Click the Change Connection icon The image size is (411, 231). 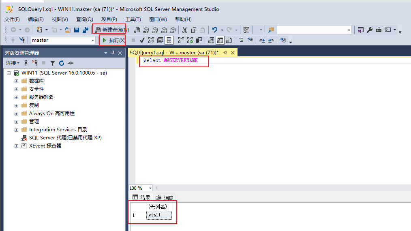point(22,40)
